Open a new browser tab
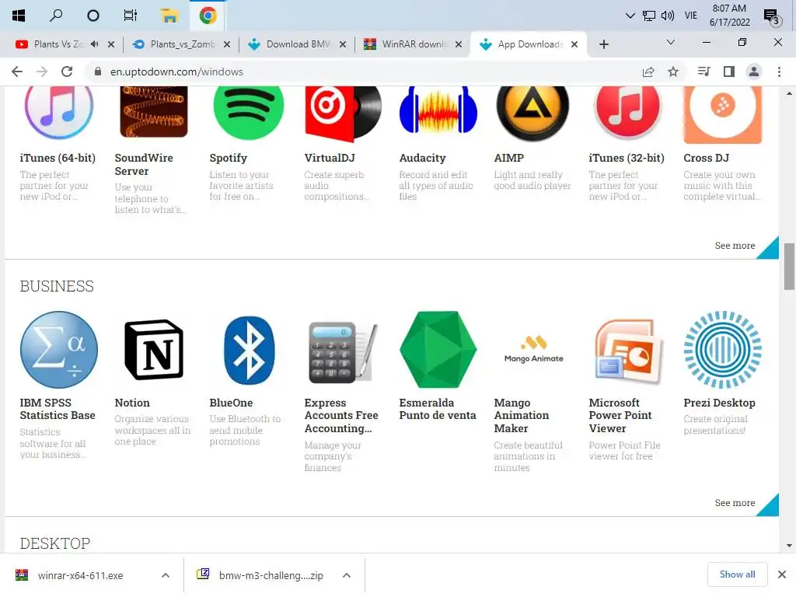Image resolution: width=796 pixels, height=597 pixels. pyautogui.click(x=603, y=44)
